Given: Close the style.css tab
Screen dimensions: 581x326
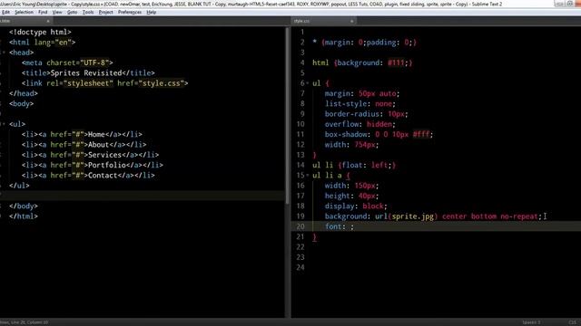Looking at the screenshot, I should coord(351,21).
